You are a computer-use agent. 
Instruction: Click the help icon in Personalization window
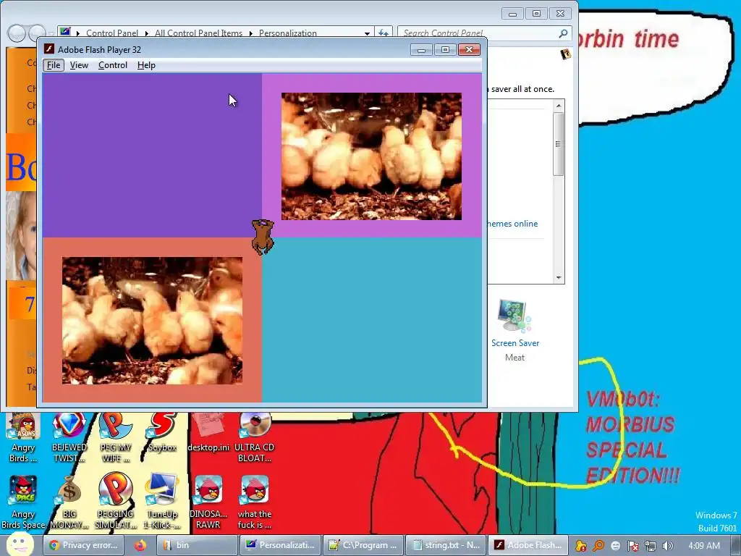pos(565,54)
